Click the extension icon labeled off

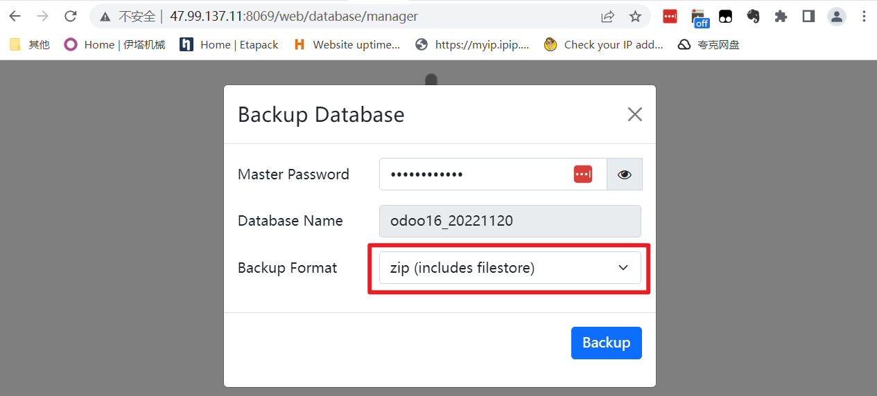tap(699, 17)
